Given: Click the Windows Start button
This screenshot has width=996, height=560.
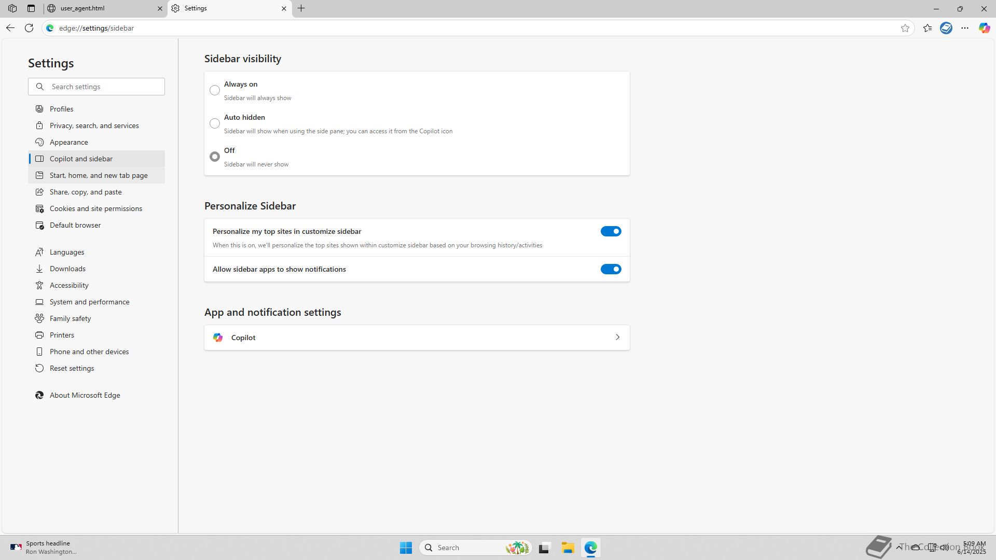Looking at the screenshot, I should pos(406,548).
